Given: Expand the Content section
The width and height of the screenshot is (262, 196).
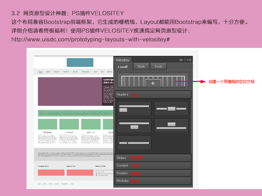Looking at the screenshot, I should pos(153,166).
